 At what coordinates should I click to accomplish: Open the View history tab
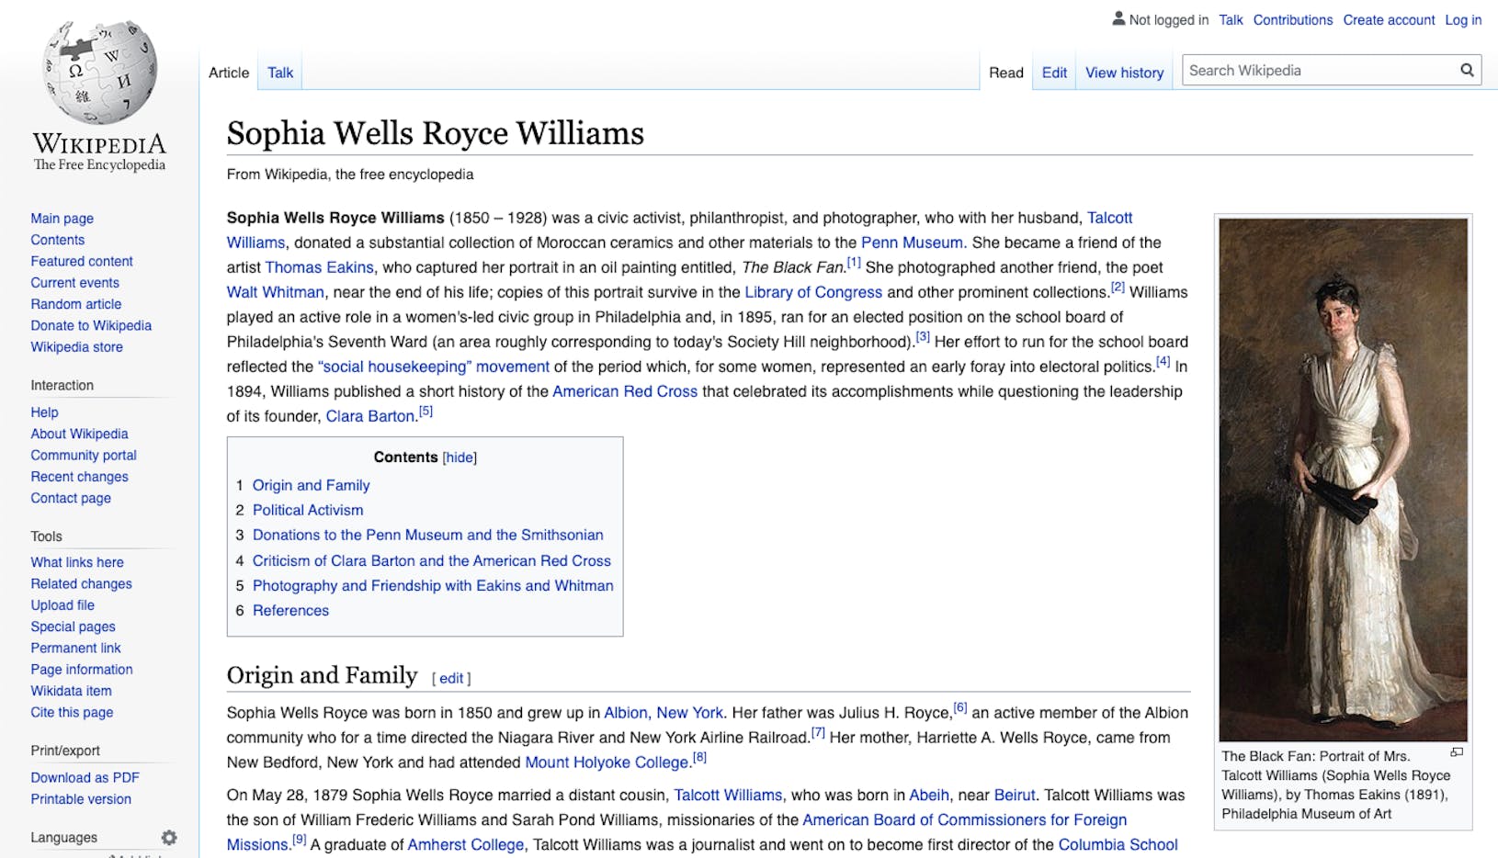(x=1124, y=72)
